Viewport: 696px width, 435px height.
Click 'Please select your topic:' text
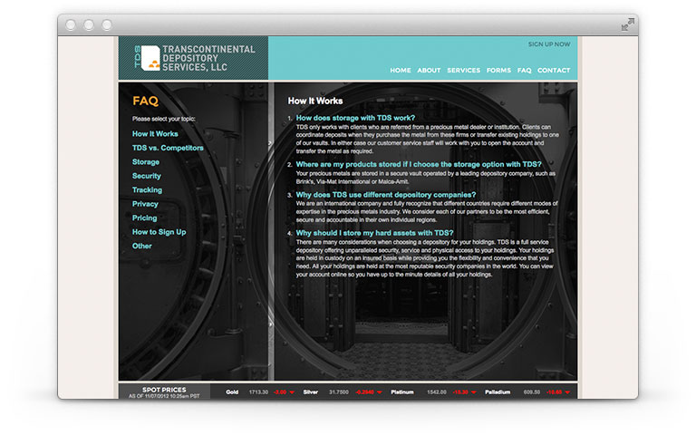(x=163, y=119)
